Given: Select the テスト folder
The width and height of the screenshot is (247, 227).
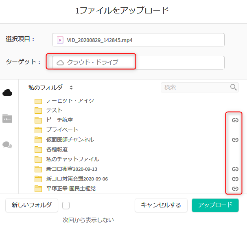Looking at the screenshot, I should (x=54, y=110).
